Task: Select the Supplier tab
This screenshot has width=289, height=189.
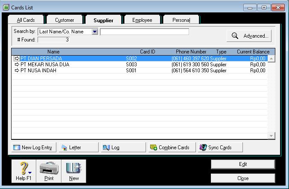Action: pos(103,20)
